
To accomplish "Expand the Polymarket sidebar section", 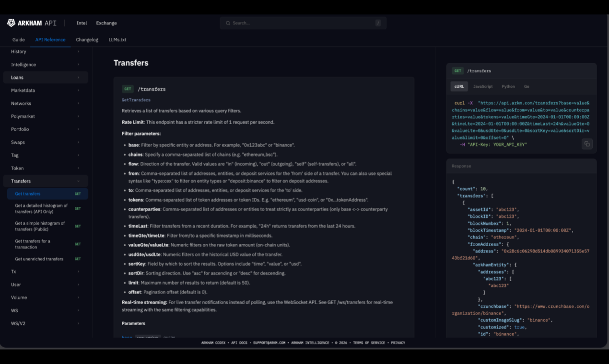I will click(46, 116).
